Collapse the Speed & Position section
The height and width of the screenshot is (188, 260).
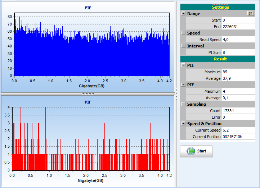click(x=183, y=123)
